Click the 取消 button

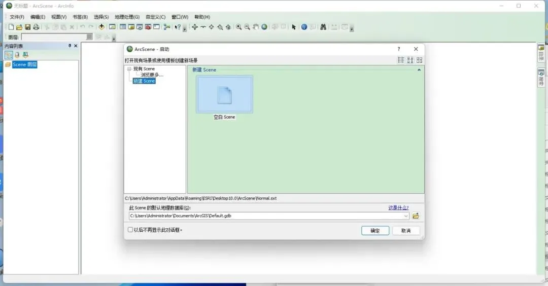[406, 231]
